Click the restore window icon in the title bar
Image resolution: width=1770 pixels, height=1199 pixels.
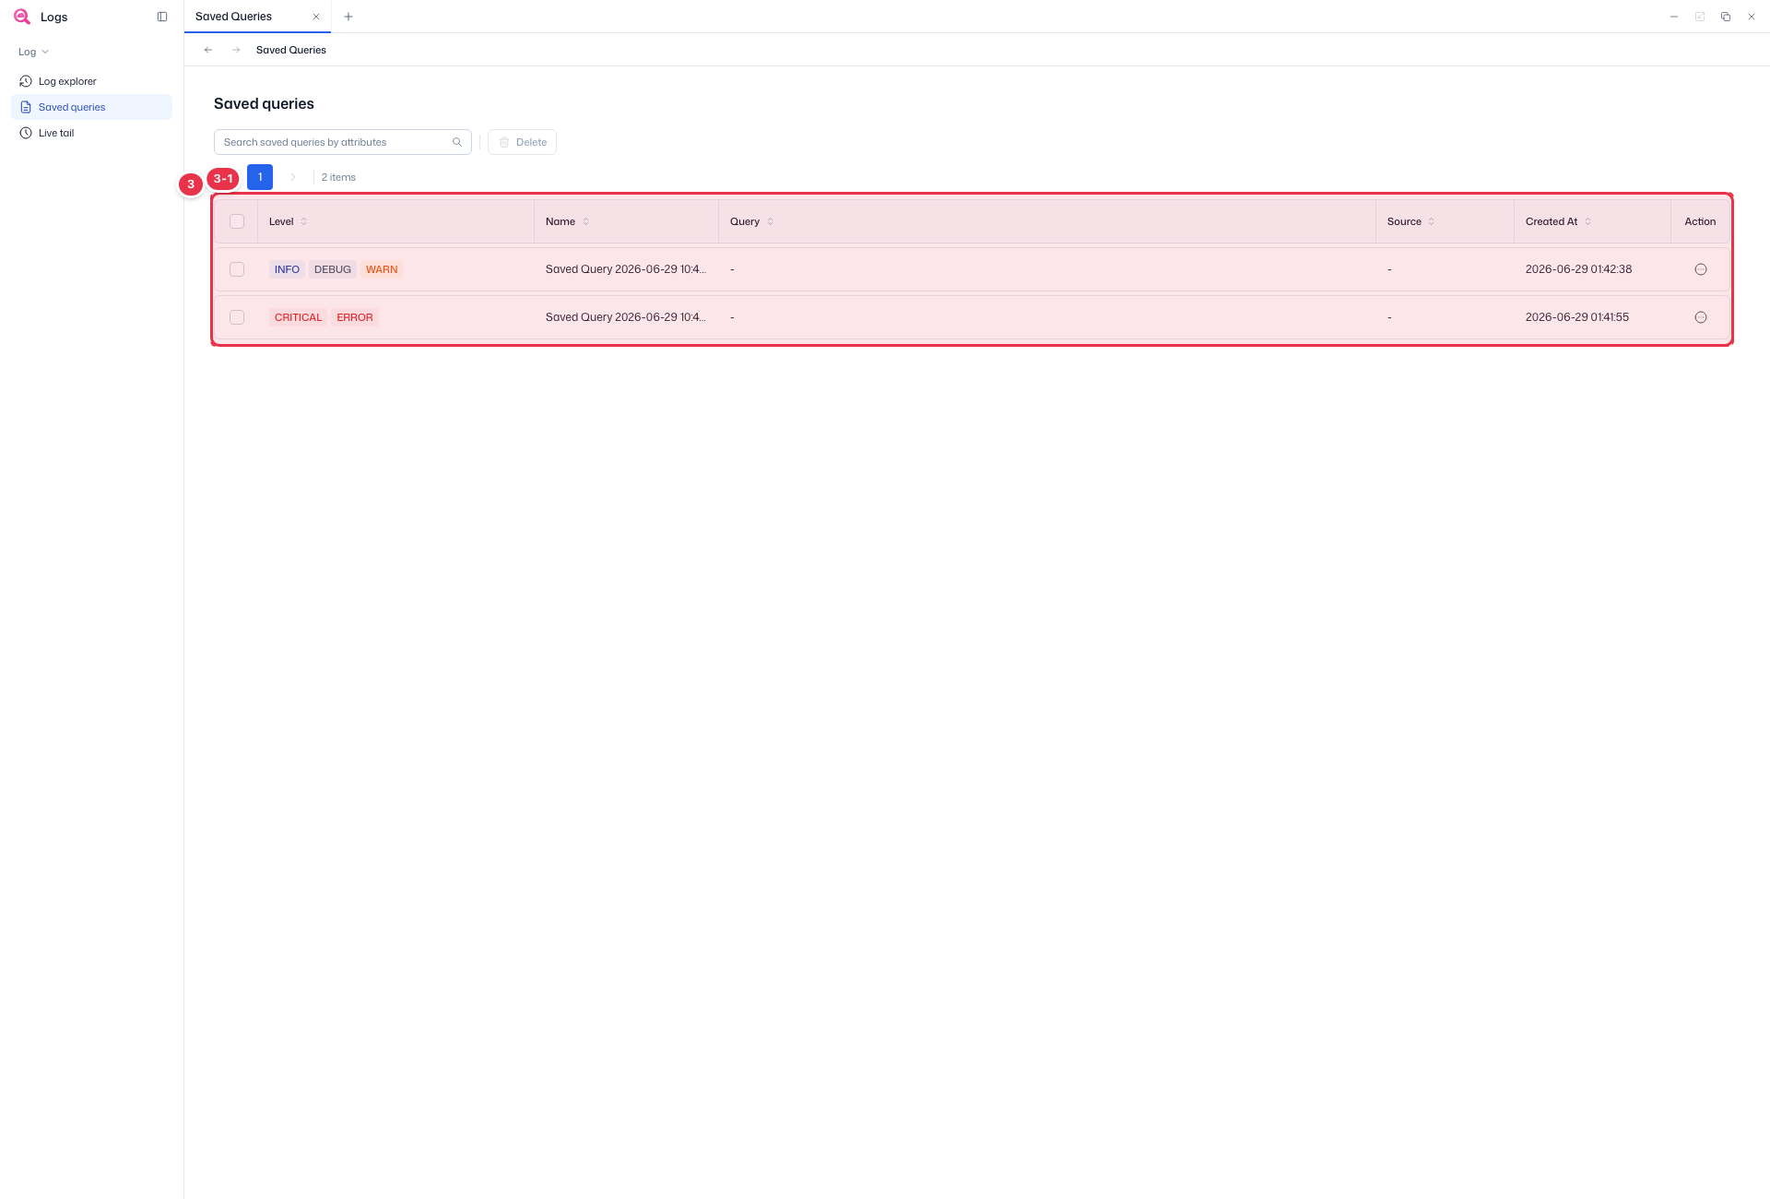click(x=1726, y=17)
